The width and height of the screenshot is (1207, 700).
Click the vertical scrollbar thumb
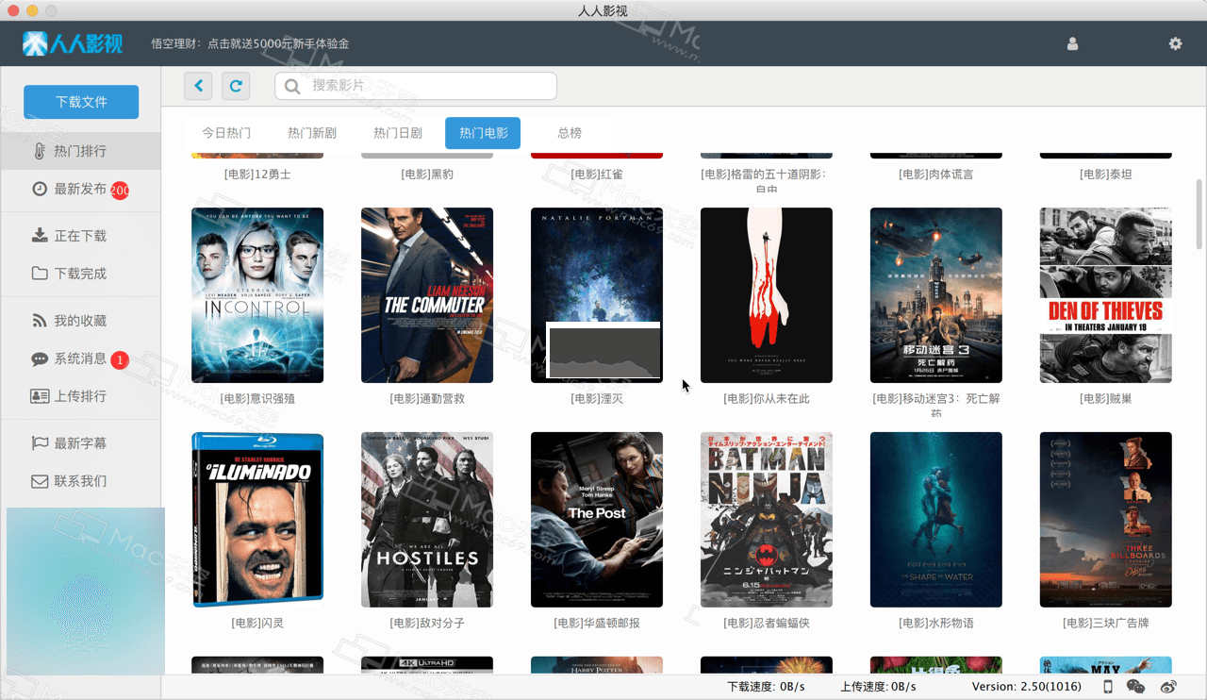point(1199,212)
